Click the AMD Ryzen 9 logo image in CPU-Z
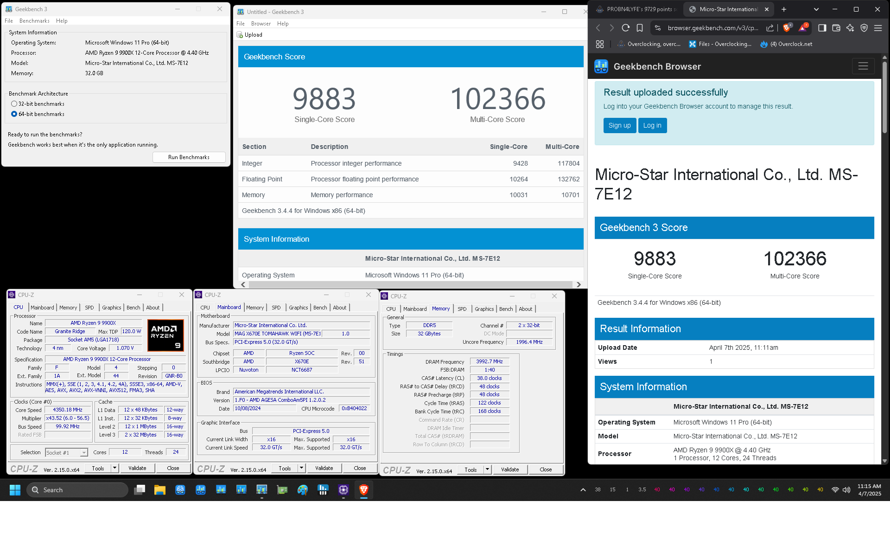 [x=165, y=335]
